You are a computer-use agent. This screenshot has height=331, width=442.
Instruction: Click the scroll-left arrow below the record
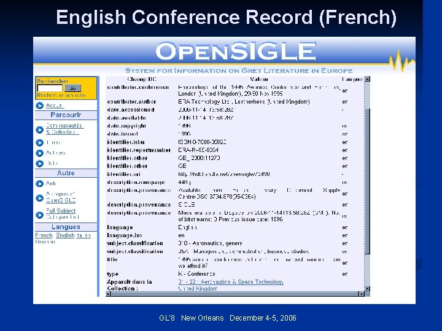coord(108,294)
